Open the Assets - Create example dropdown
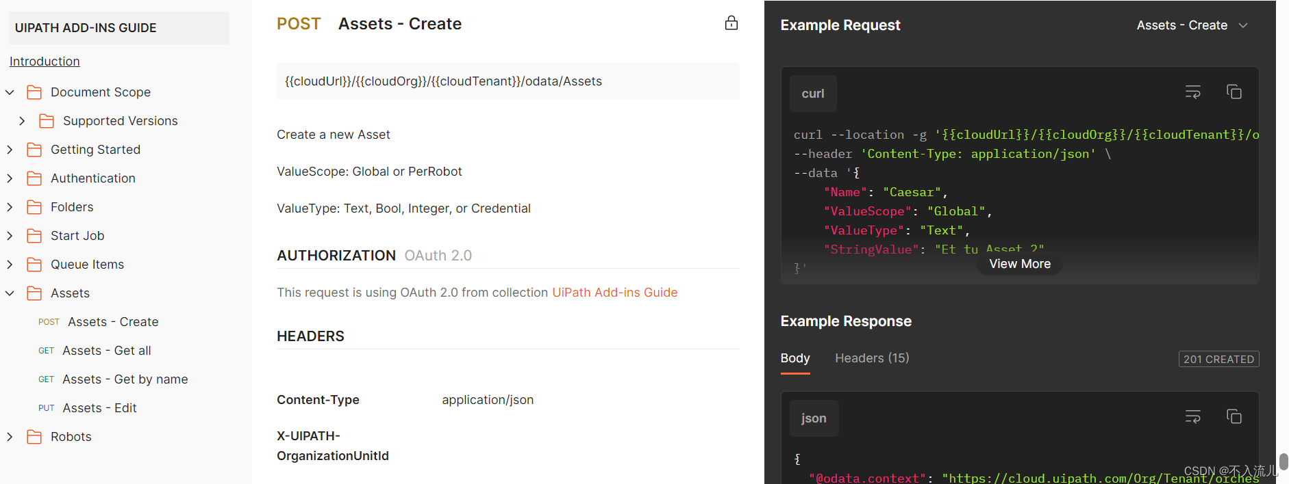 click(1192, 25)
